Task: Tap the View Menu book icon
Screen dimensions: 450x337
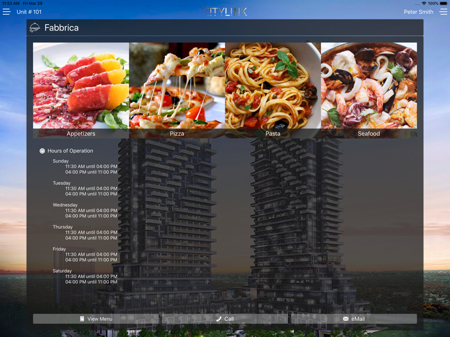Action: (x=82, y=319)
